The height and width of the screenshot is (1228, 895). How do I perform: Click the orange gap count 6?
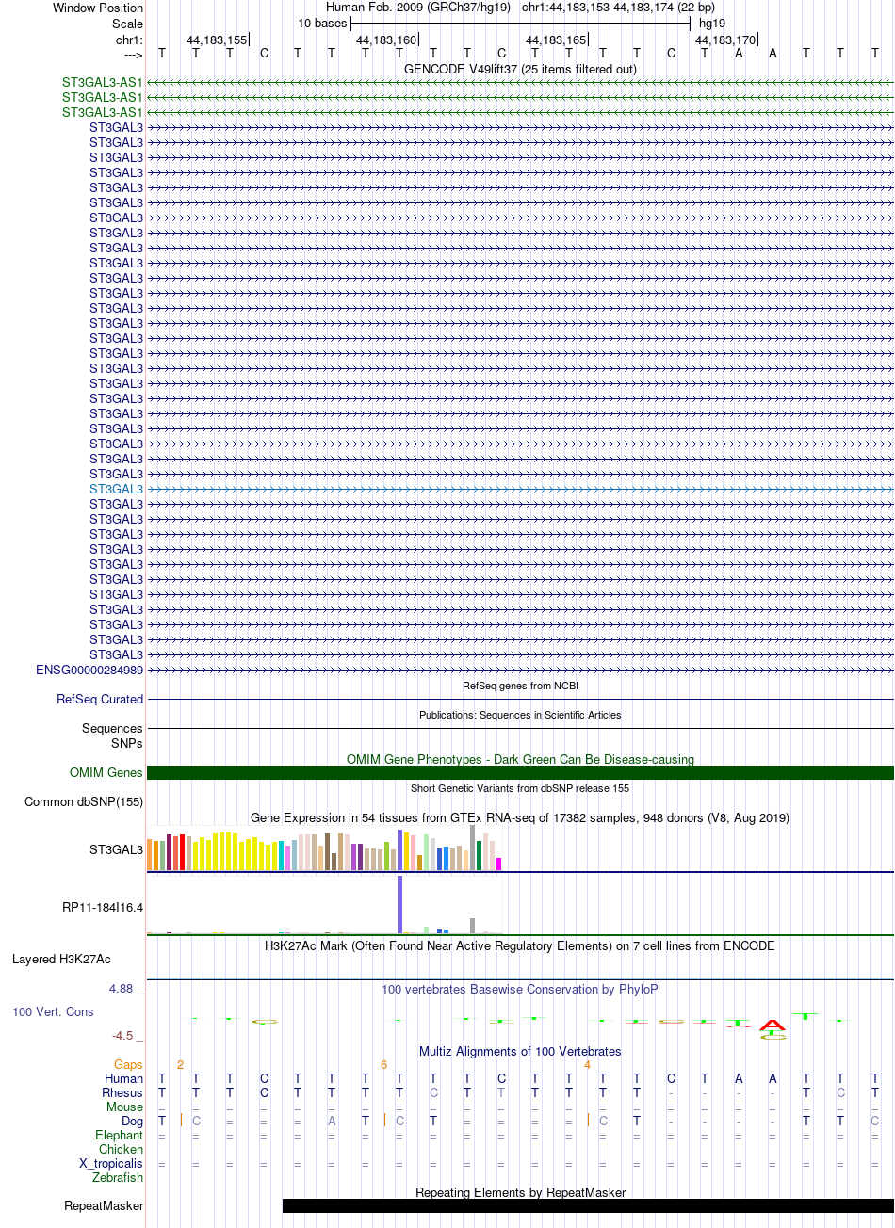[383, 1064]
